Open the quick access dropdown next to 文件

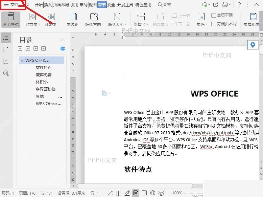click(x=28, y=5)
